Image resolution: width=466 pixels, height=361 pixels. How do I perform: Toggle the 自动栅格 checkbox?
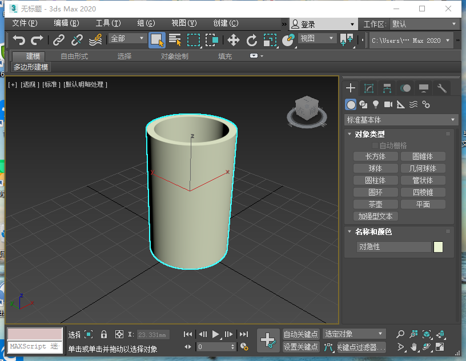coord(376,145)
